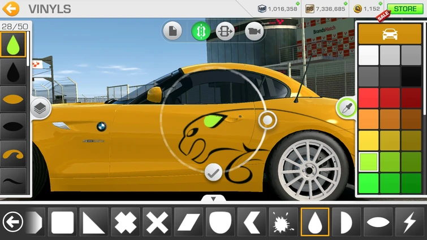Pick the light orange color swatch

[368, 119]
